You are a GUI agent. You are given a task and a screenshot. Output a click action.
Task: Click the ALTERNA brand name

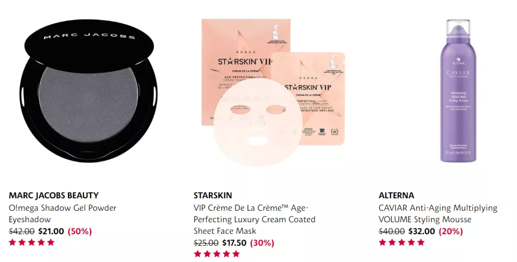click(396, 195)
